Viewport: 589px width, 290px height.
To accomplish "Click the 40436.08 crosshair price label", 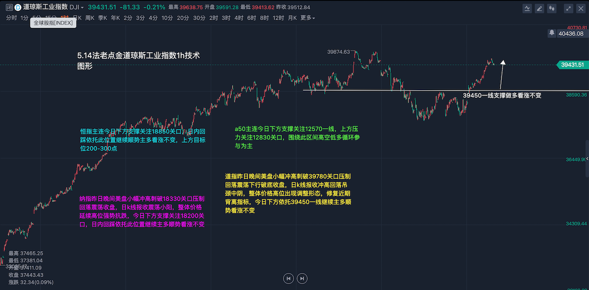I will coord(571,33).
